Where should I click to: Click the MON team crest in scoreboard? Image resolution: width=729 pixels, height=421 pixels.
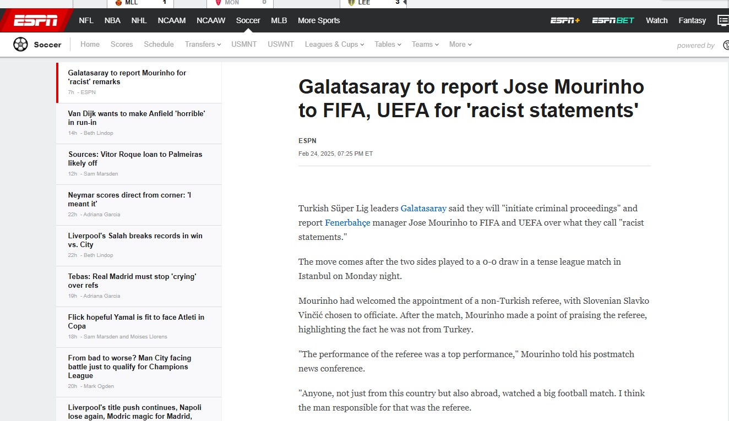[x=219, y=3]
